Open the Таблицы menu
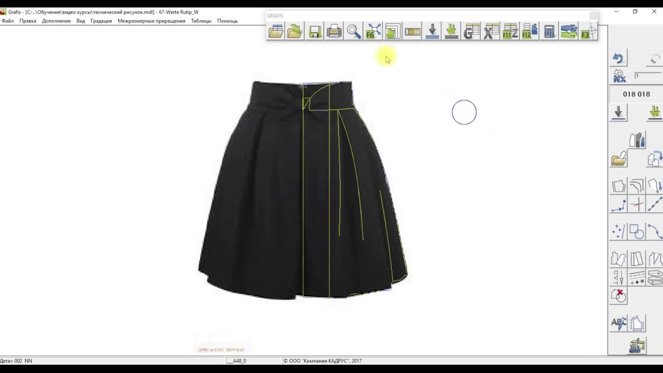663x373 pixels. (x=201, y=21)
